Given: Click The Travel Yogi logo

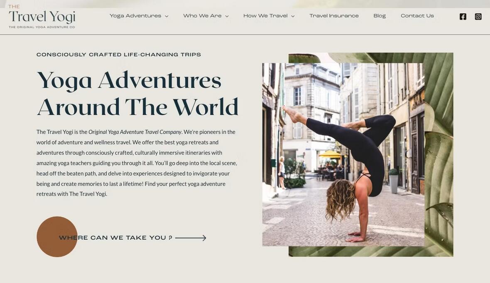Looking at the screenshot, I should [x=42, y=17].
